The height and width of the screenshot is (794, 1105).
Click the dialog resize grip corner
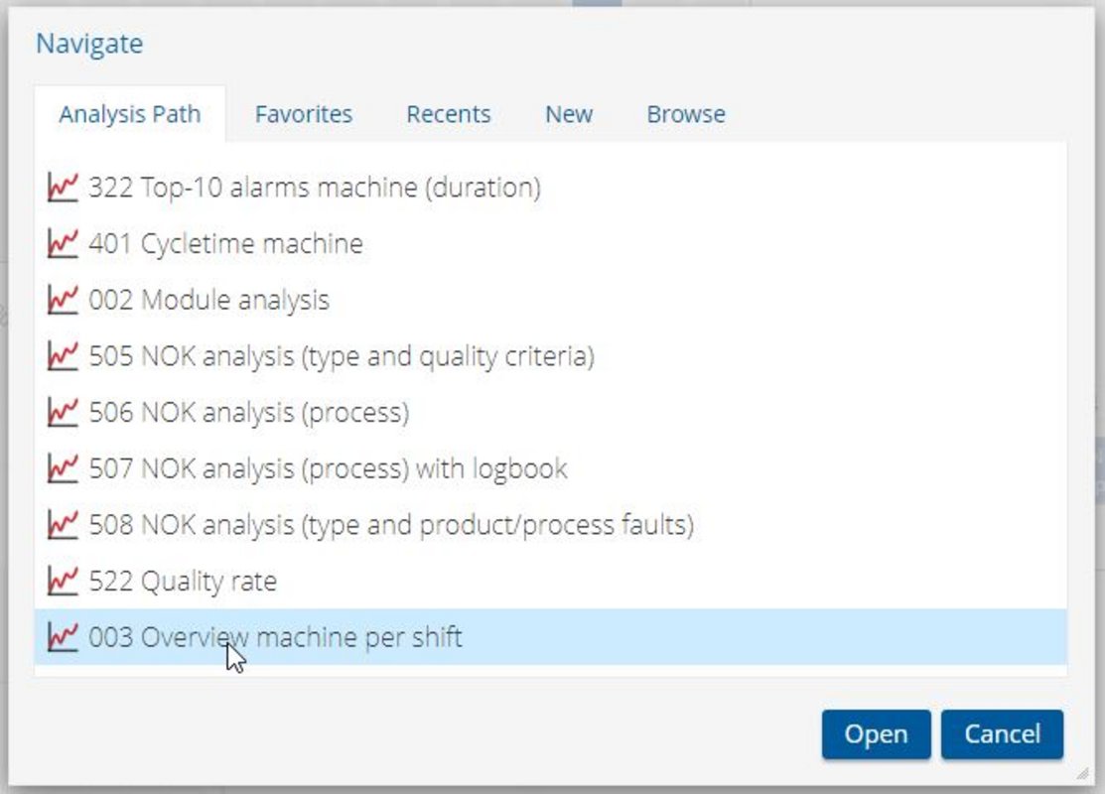pos(1081,774)
